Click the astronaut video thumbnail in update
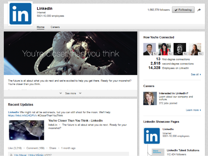This screenshot has width=208, height=156. click(26, 130)
